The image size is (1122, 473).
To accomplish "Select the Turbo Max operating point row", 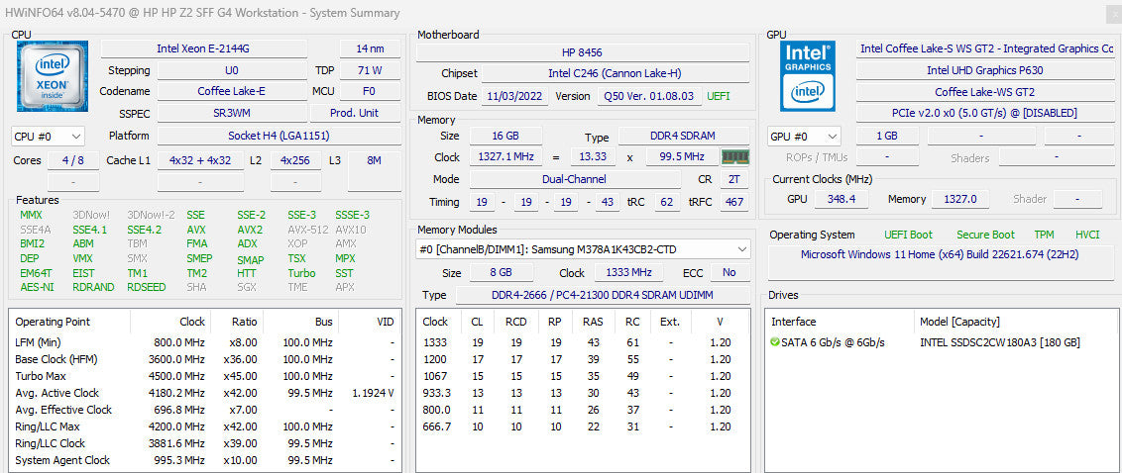I will pos(204,376).
